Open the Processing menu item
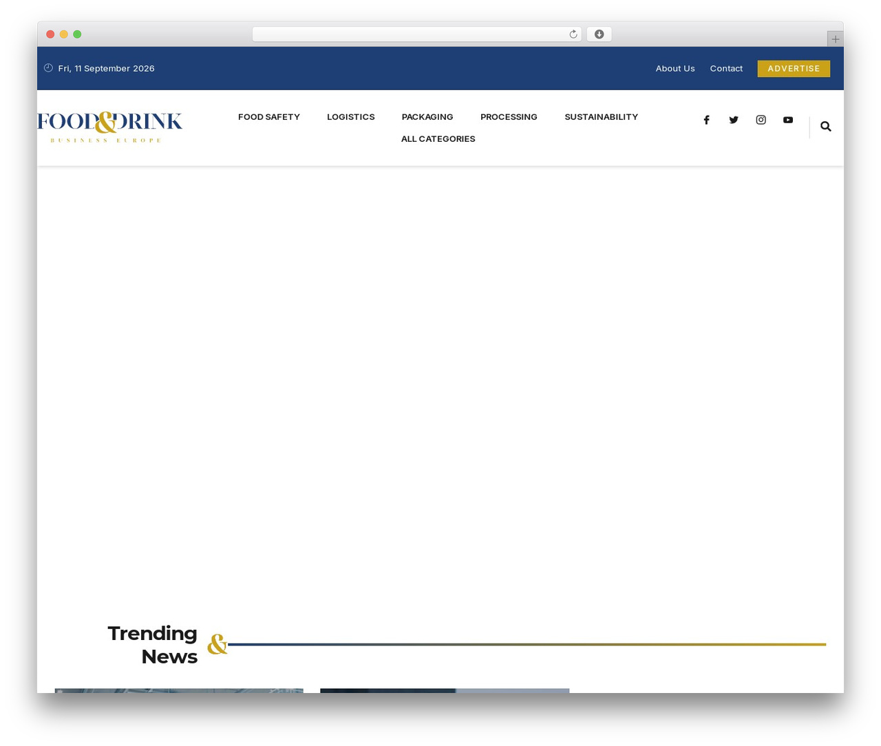The height and width of the screenshot is (746, 881). (x=509, y=117)
